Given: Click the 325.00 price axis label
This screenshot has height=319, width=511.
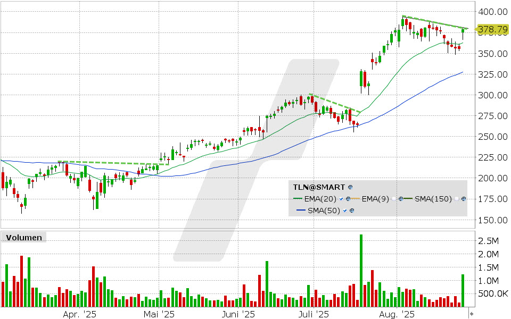Looking at the screenshot, I should [492, 74].
